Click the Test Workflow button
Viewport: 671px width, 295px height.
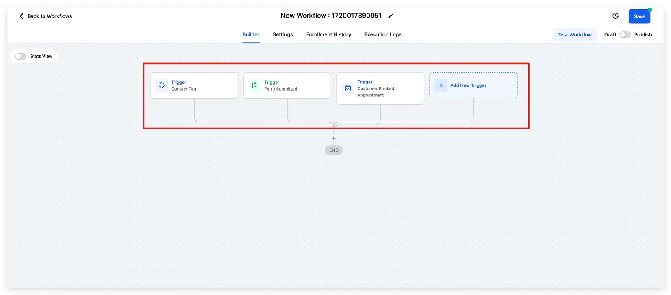click(x=575, y=35)
